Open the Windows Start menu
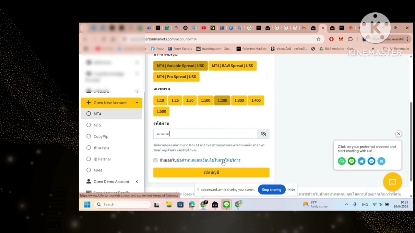This screenshot has height=233, width=415. (x=87, y=205)
